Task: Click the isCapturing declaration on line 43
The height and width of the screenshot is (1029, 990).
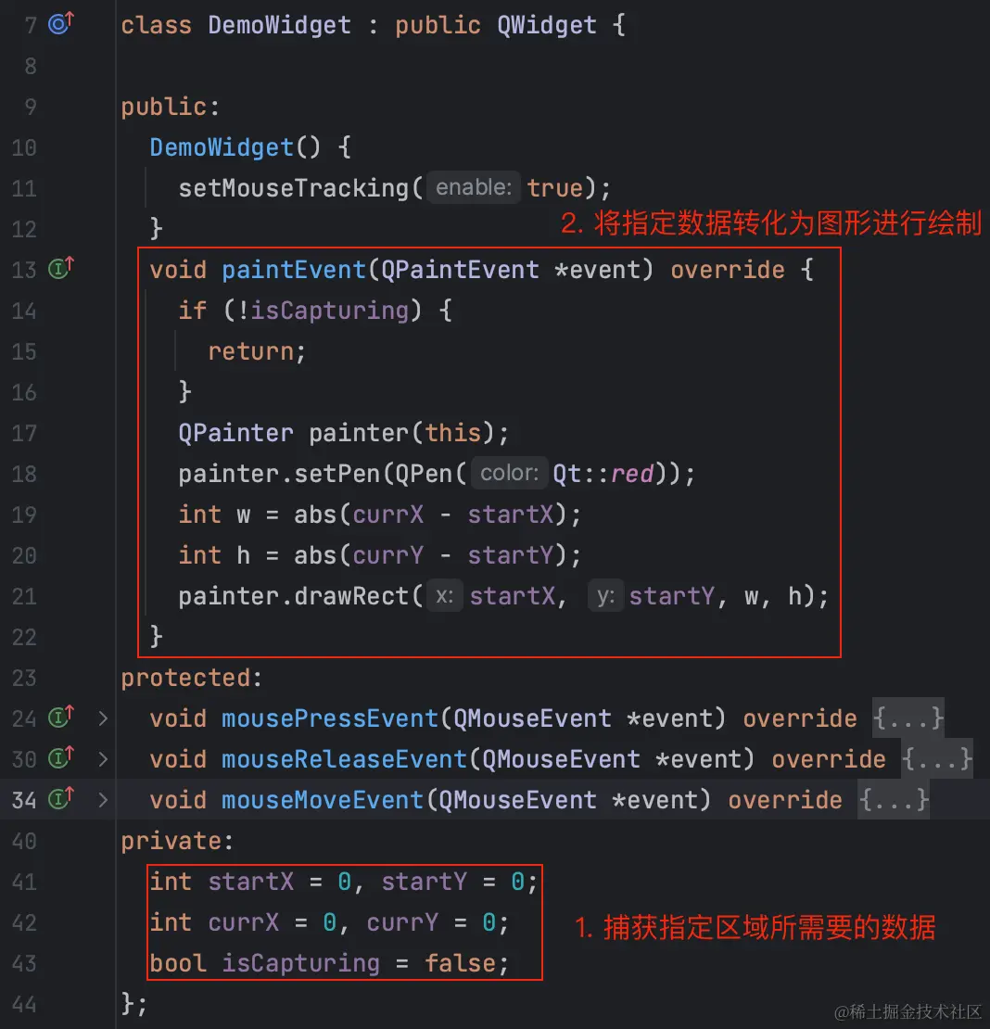Action: click(x=301, y=963)
